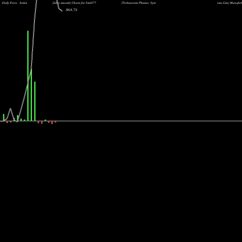Image resolution: width=242 pixels, height=242 pixels.
Task: Click the 'Daily Force Index' title text
Action: (15, 3)
